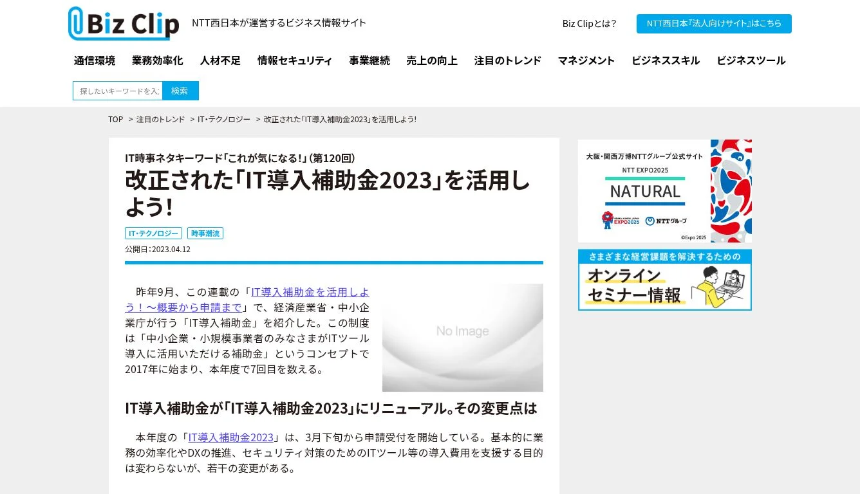Screen dimensions: 860x494
Task: Open 注目のトレンド breadcrumb link
Action: point(160,120)
